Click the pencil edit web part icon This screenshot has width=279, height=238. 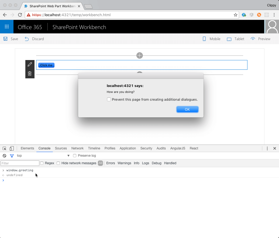(x=30, y=65)
